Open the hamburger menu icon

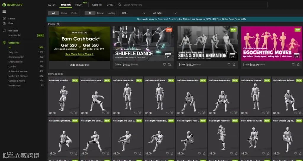click(x=4, y=12)
